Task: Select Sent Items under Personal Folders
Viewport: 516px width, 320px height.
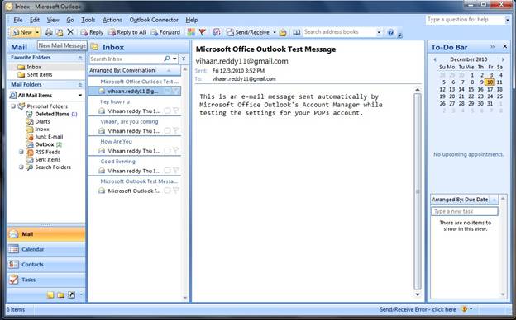Action: click(x=48, y=159)
